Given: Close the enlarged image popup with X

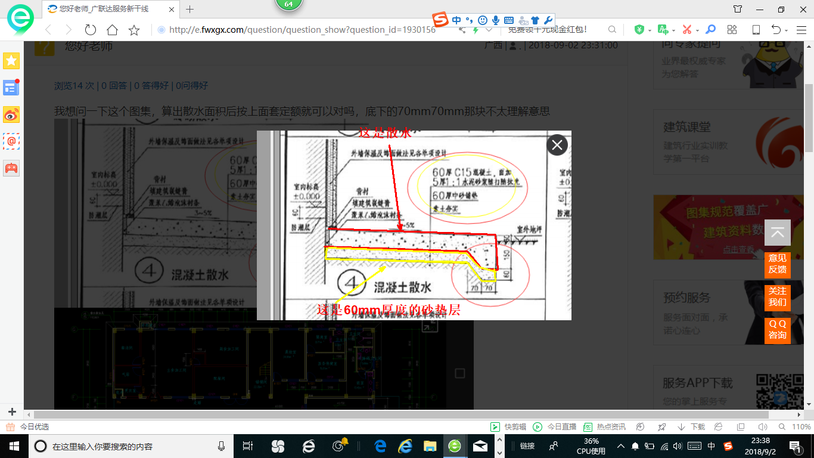Looking at the screenshot, I should [x=557, y=145].
